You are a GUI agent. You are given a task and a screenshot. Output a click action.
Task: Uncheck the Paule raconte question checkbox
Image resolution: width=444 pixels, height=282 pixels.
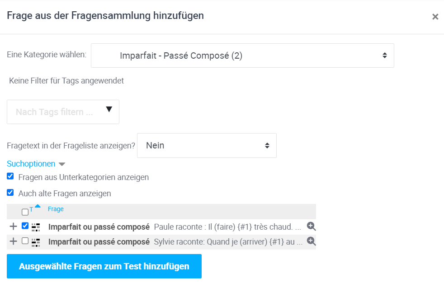point(25,226)
